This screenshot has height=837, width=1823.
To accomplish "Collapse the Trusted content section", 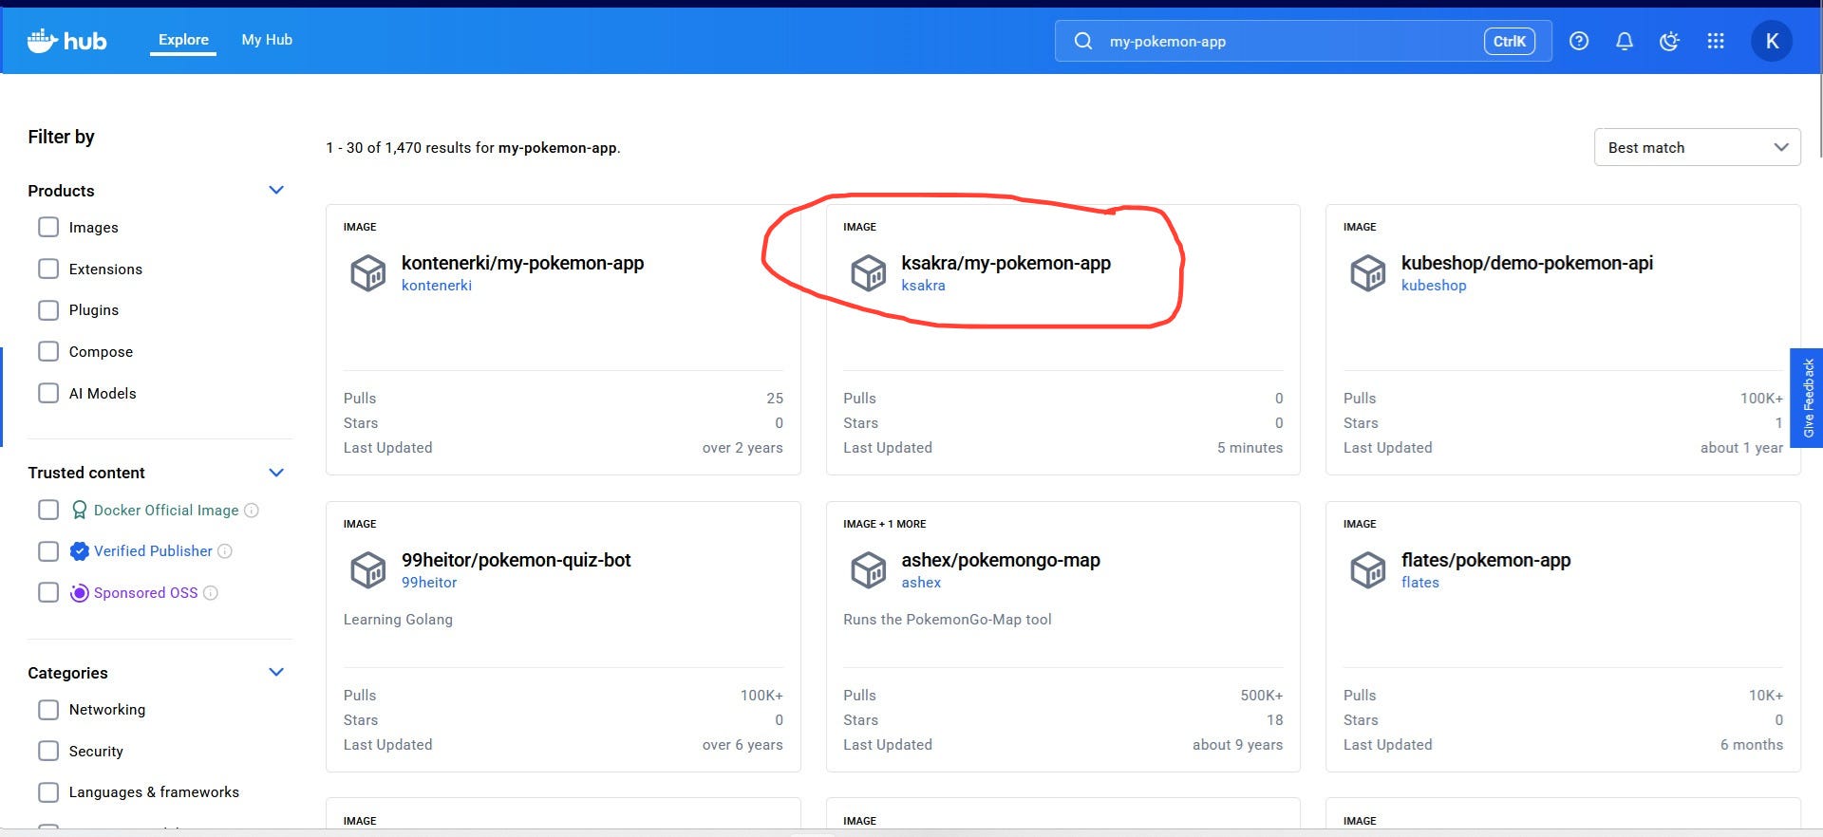I will coord(276,473).
